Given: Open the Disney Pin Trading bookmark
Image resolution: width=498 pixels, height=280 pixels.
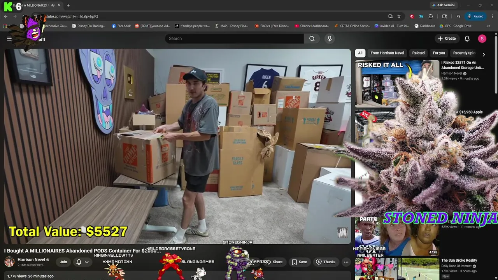Looking at the screenshot, I should [88, 26].
